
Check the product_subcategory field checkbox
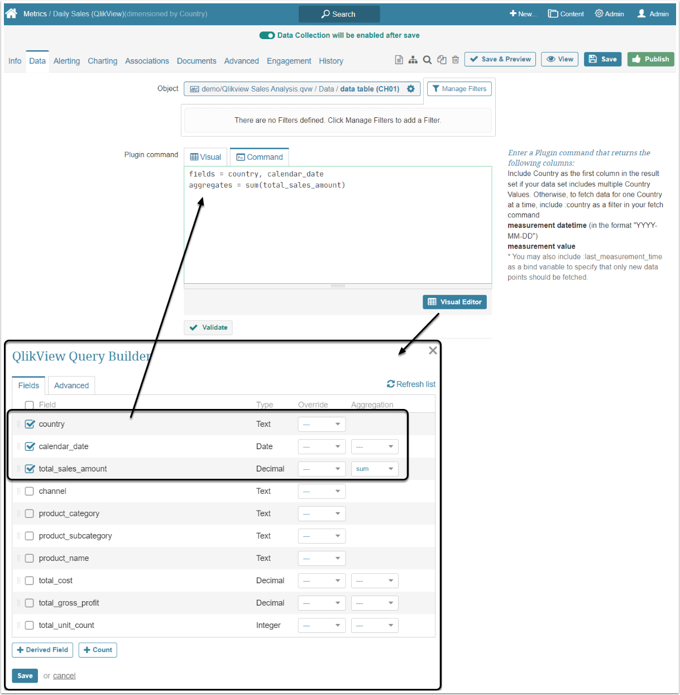tap(30, 536)
